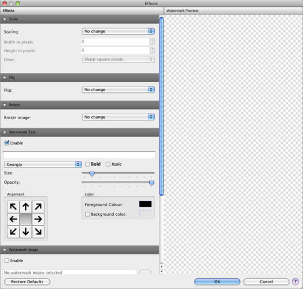Collapse the Watermark Image section
Screen dimensions: 303x289
click(4, 250)
